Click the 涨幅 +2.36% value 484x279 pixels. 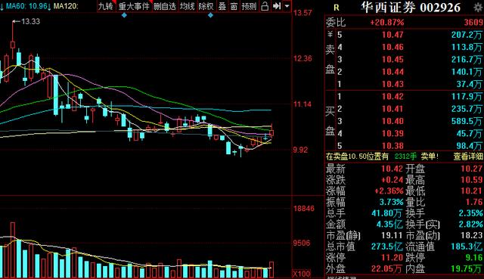click(389, 191)
